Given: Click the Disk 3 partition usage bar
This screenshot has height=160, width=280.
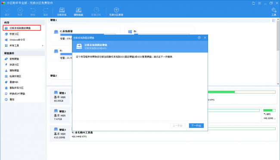Looking at the screenshot, I should coord(242,129).
